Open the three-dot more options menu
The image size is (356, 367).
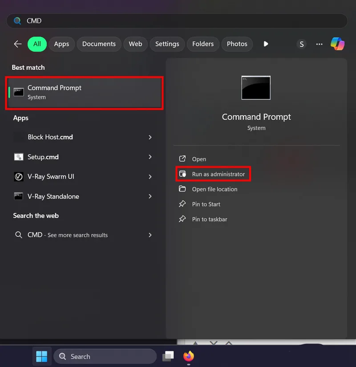319,44
